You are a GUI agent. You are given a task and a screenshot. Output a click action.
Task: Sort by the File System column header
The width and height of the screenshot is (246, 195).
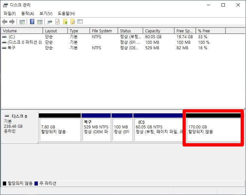click(104, 31)
